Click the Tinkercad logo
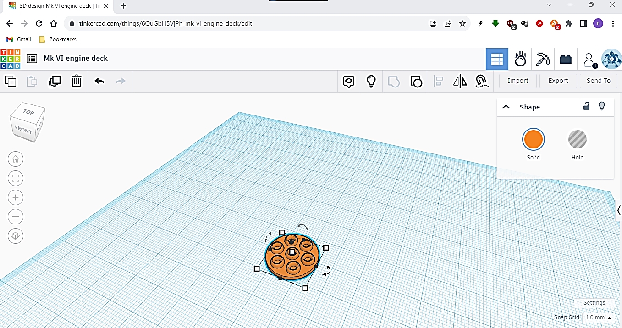Screen dimensions: 622x328 click(11, 59)
